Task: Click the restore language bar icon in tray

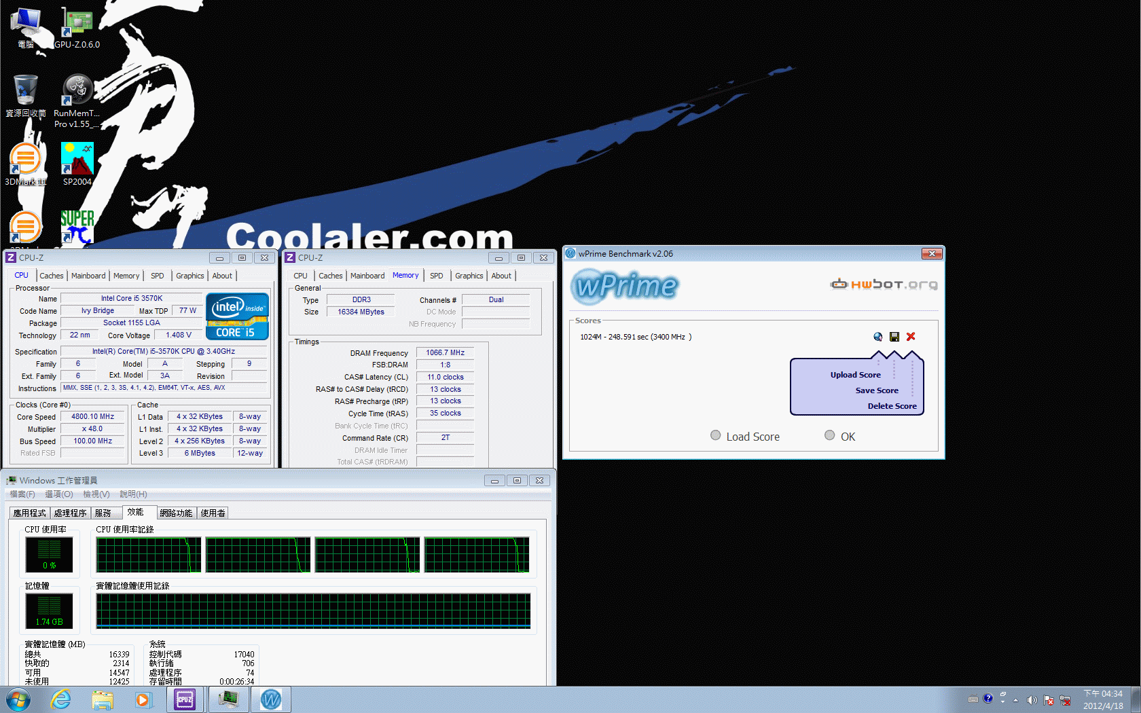Action: coord(1003,694)
